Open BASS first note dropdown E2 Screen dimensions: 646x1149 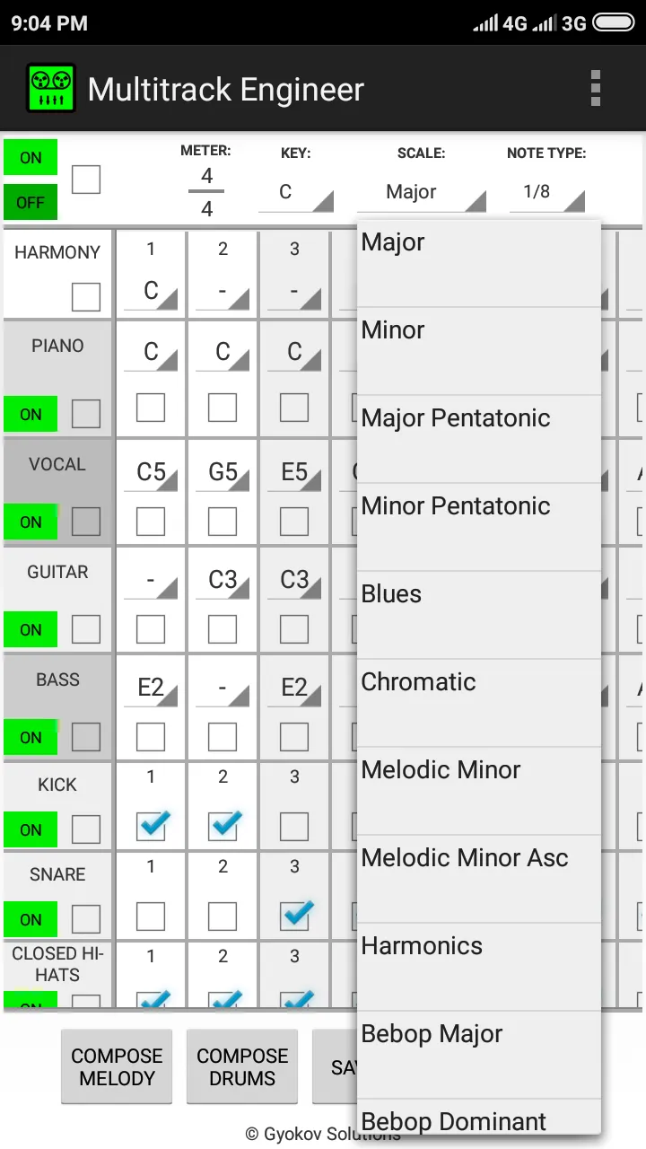151,688
